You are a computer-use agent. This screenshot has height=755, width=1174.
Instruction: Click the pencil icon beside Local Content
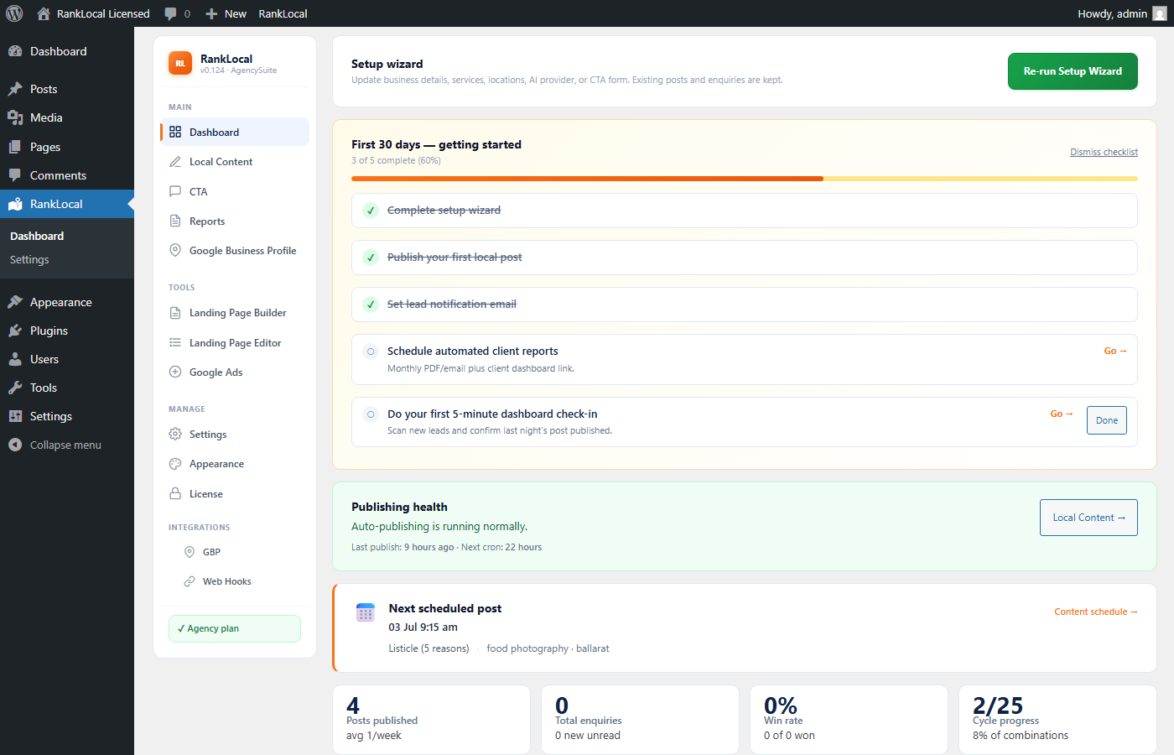175,162
